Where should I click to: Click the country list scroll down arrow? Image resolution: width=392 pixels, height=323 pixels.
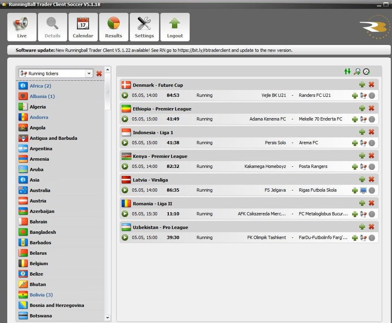pyautogui.click(x=108, y=318)
